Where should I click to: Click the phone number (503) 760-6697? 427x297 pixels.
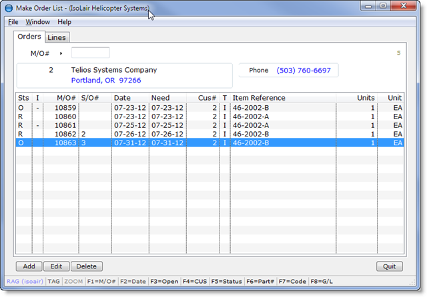point(305,70)
